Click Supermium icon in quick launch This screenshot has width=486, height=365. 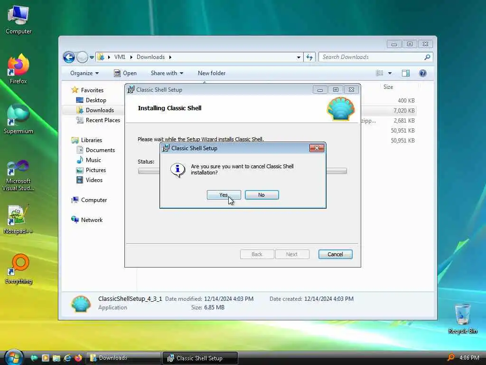[x=34, y=358]
